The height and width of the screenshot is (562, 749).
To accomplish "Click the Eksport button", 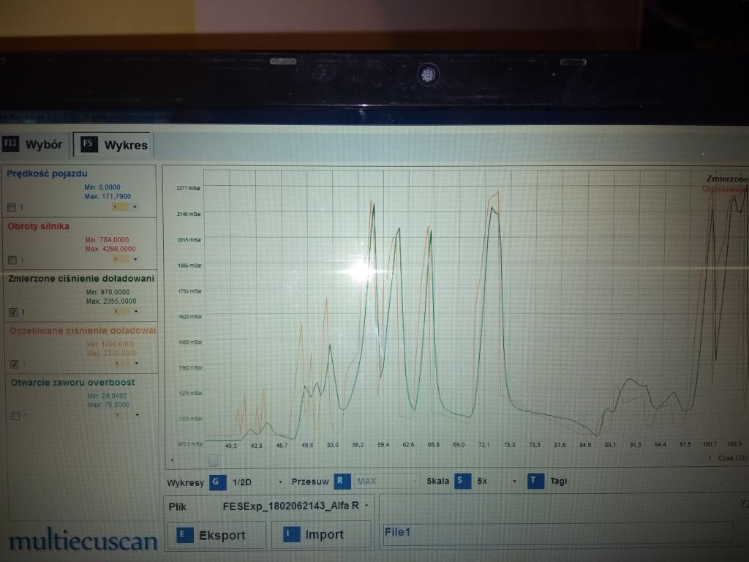I will (216, 535).
